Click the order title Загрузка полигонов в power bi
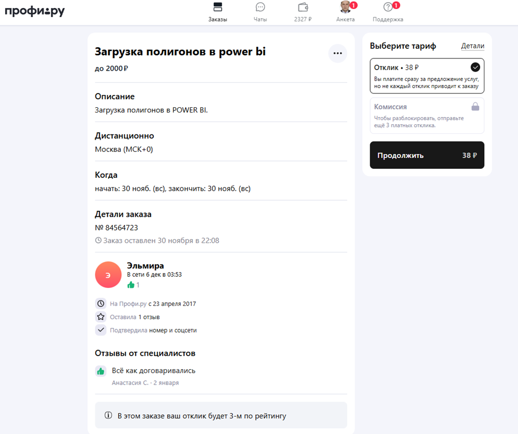 pos(180,52)
